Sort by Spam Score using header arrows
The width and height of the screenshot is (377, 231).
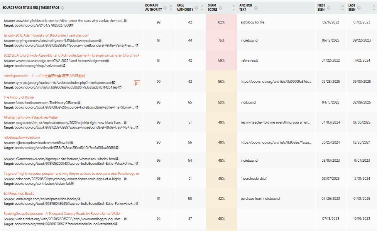pos(233,8)
